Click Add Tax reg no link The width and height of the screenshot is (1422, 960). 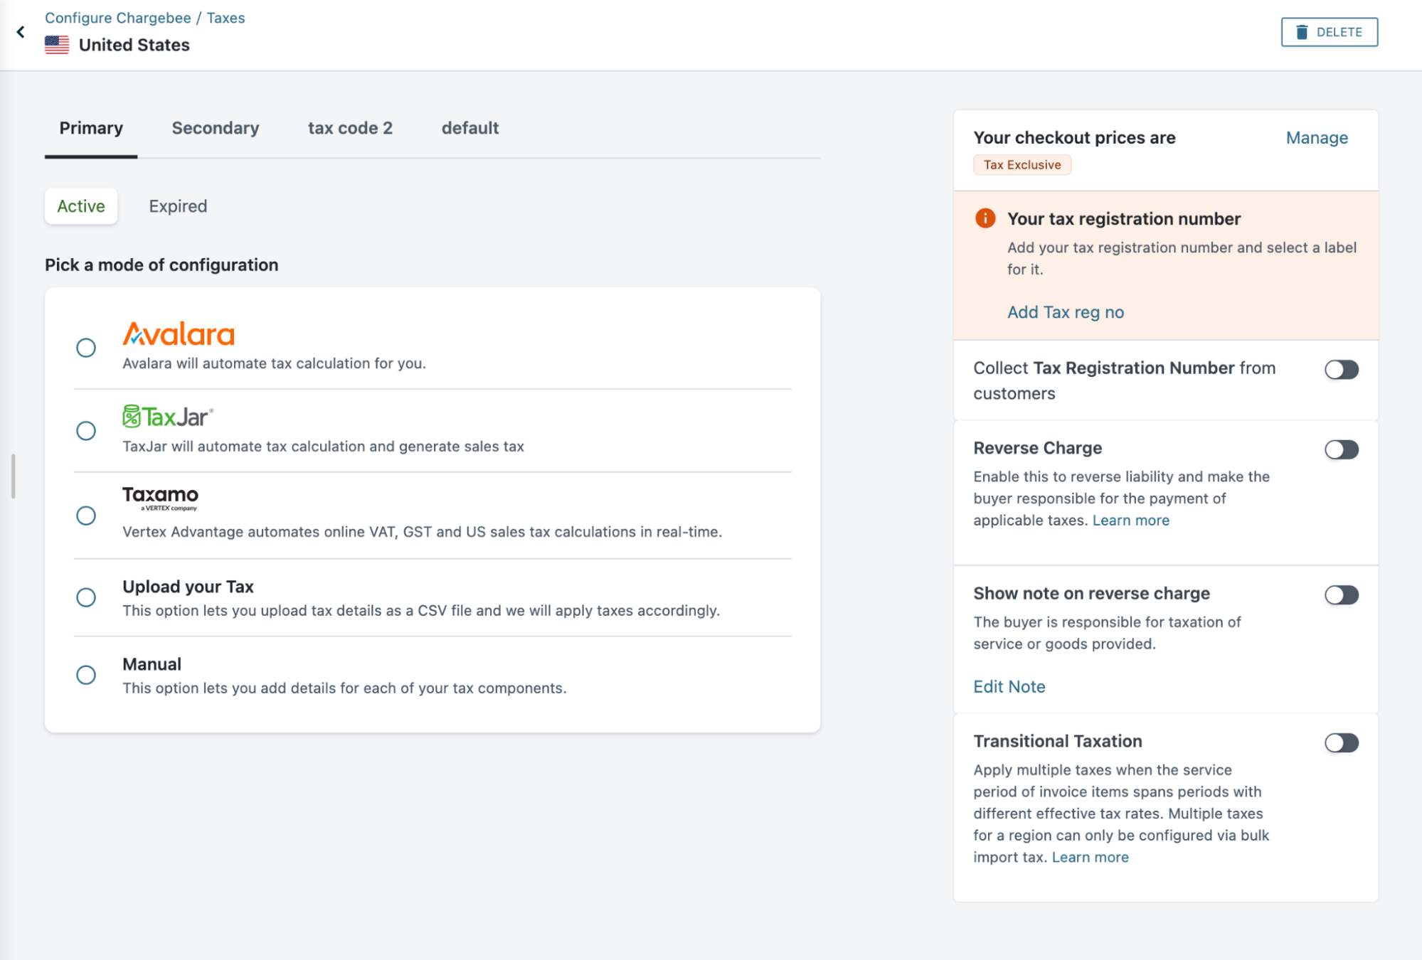[1065, 312]
